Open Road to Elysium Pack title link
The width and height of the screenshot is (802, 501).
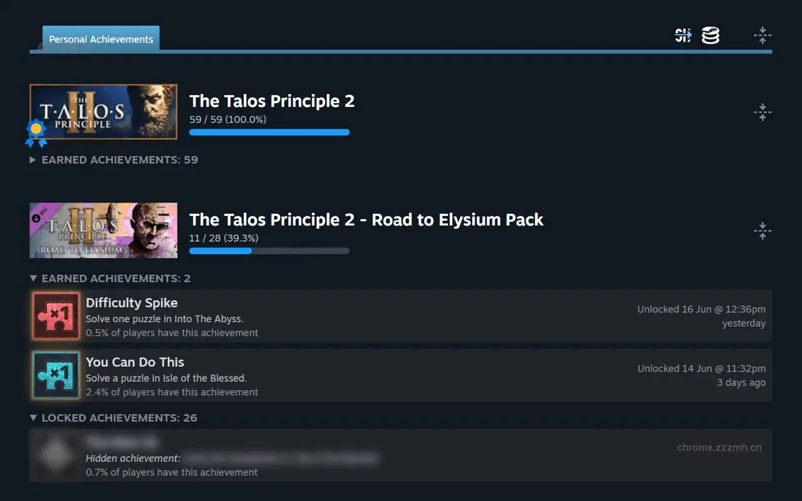click(x=367, y=220)
